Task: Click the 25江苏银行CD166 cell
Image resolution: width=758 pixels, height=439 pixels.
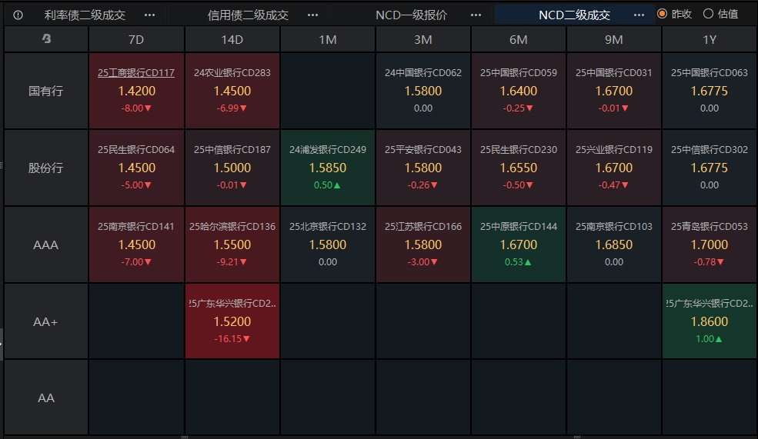Action: [x=423, y=244]
